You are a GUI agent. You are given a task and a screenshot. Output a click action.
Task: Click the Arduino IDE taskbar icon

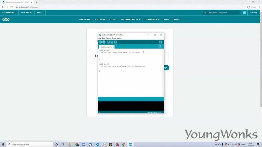130,144
